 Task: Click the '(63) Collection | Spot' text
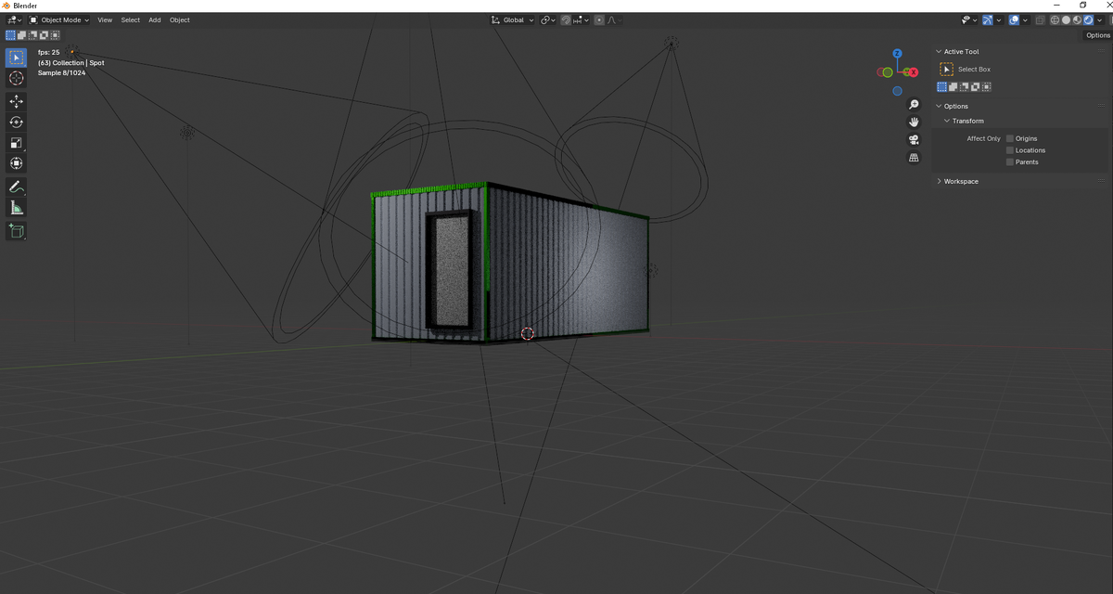coord(71,62)
